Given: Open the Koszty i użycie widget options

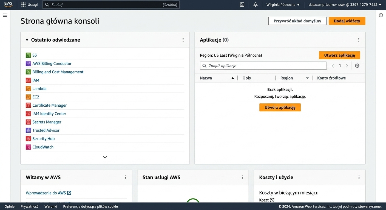Looking at the screenshot, I should tap(359, 177).
